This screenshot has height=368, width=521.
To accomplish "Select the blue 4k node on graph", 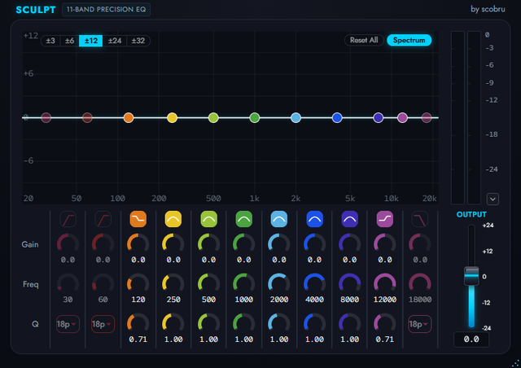I will 337,118.
